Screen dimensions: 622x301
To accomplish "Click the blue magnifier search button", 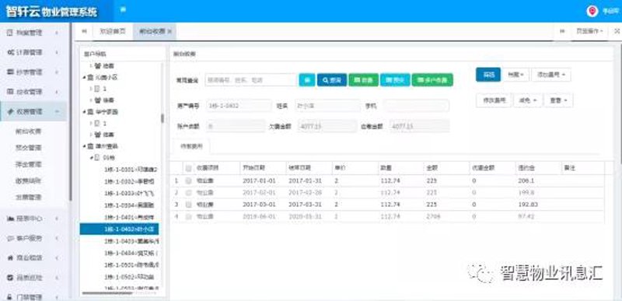I will coord(332,80).
